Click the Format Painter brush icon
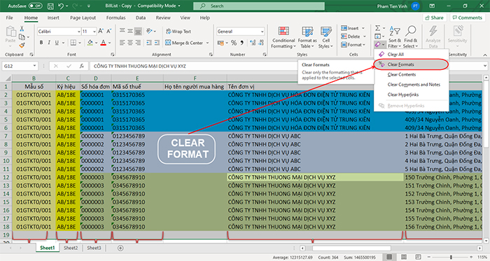This screenshot has height=261, width=490. (x=22, y=45)
